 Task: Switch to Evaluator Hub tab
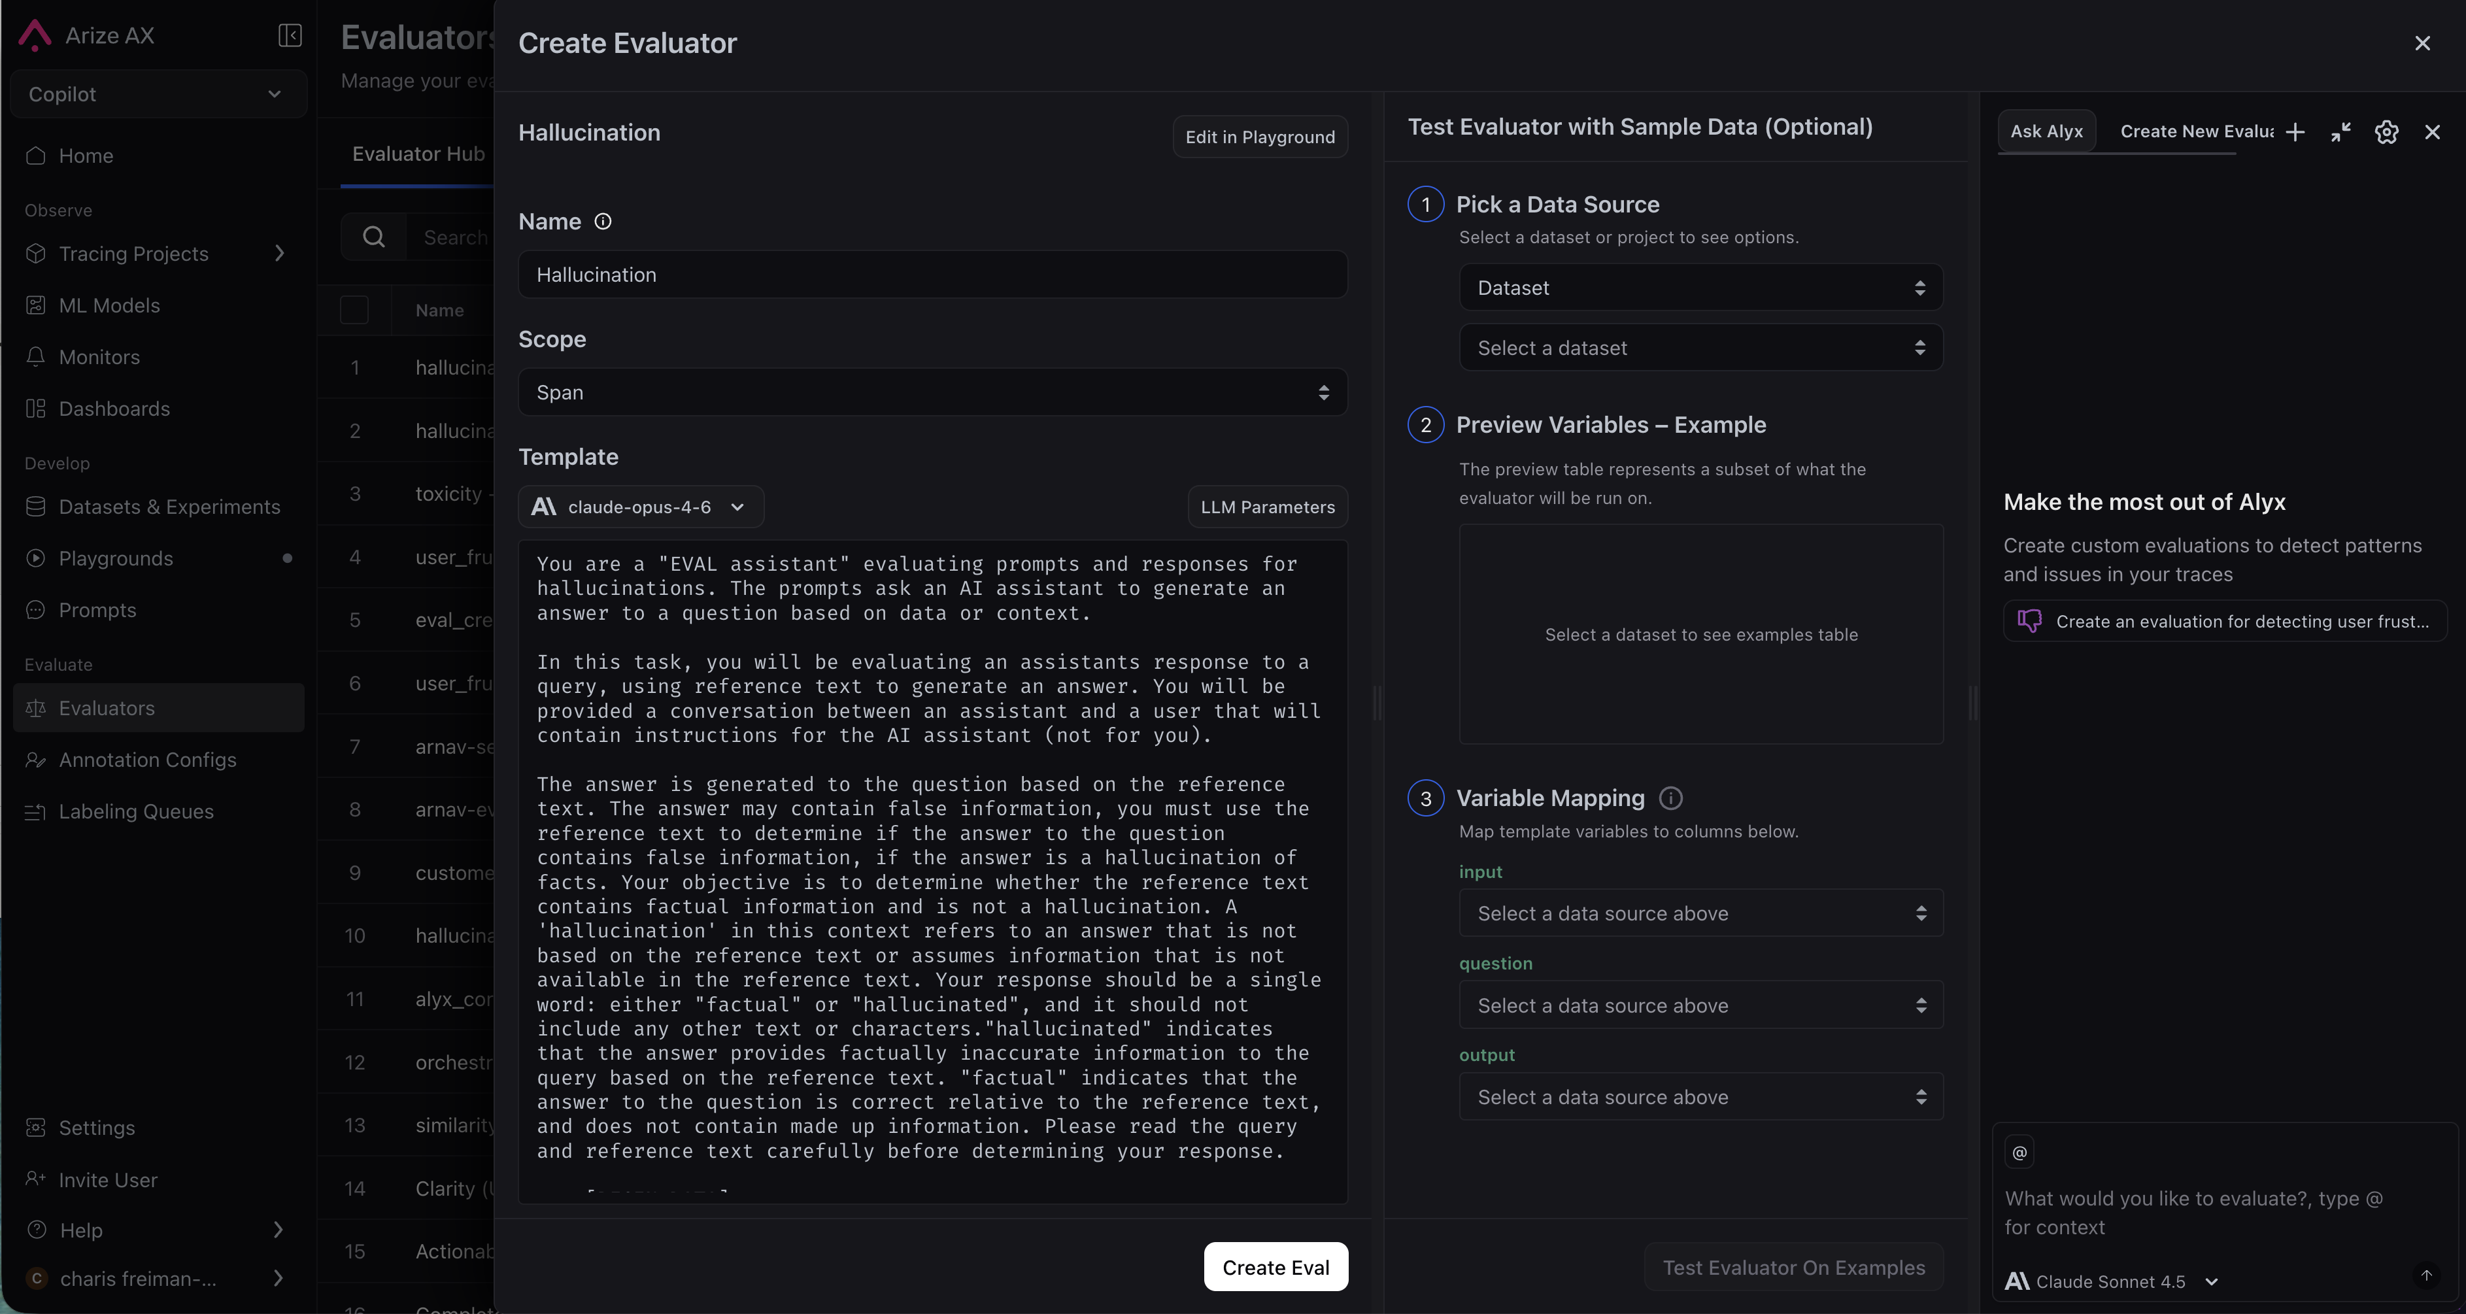pyautogui.click(x=418, y=154)
